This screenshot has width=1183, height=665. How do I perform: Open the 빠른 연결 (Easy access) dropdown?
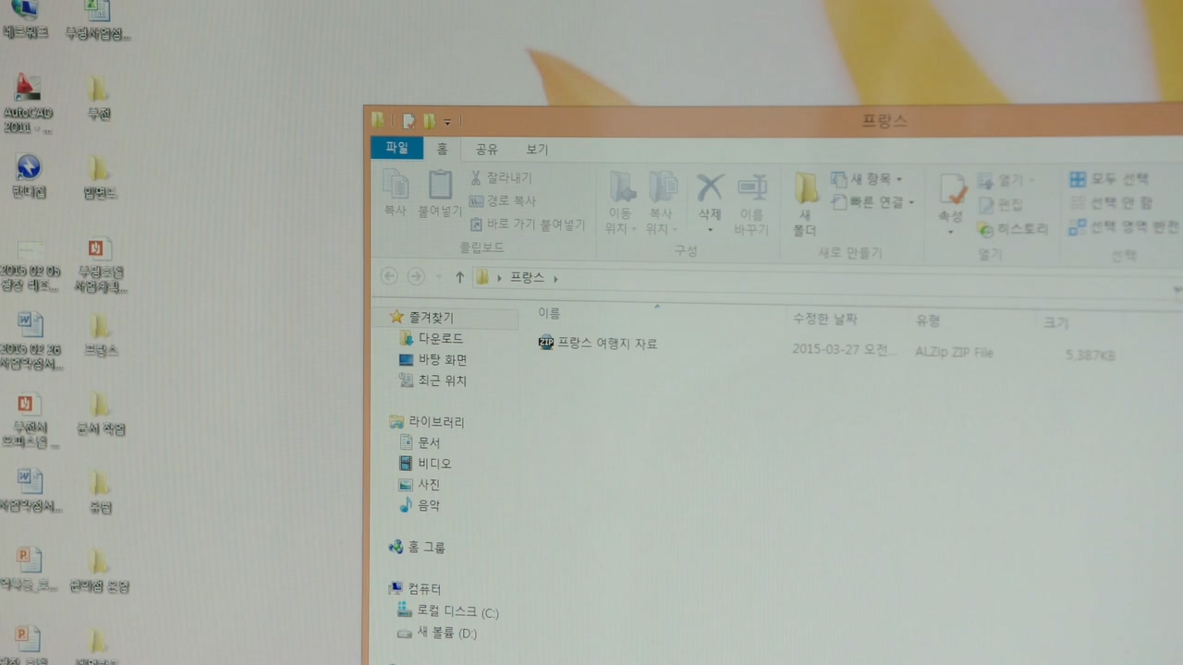872,202
